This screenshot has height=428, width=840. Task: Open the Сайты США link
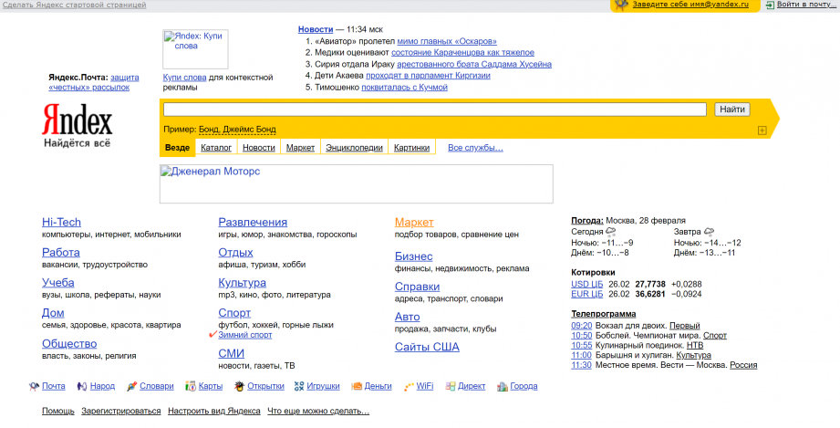tap(427, 347)
